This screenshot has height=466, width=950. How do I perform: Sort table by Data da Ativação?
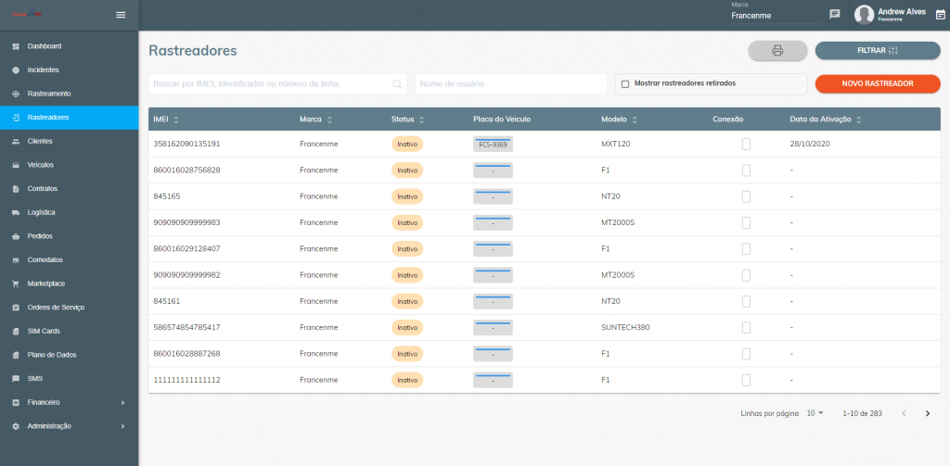[858, 120]
